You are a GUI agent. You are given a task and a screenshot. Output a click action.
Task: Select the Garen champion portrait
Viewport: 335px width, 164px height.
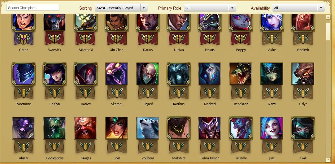pyautogui.click(x=24, y=22)
